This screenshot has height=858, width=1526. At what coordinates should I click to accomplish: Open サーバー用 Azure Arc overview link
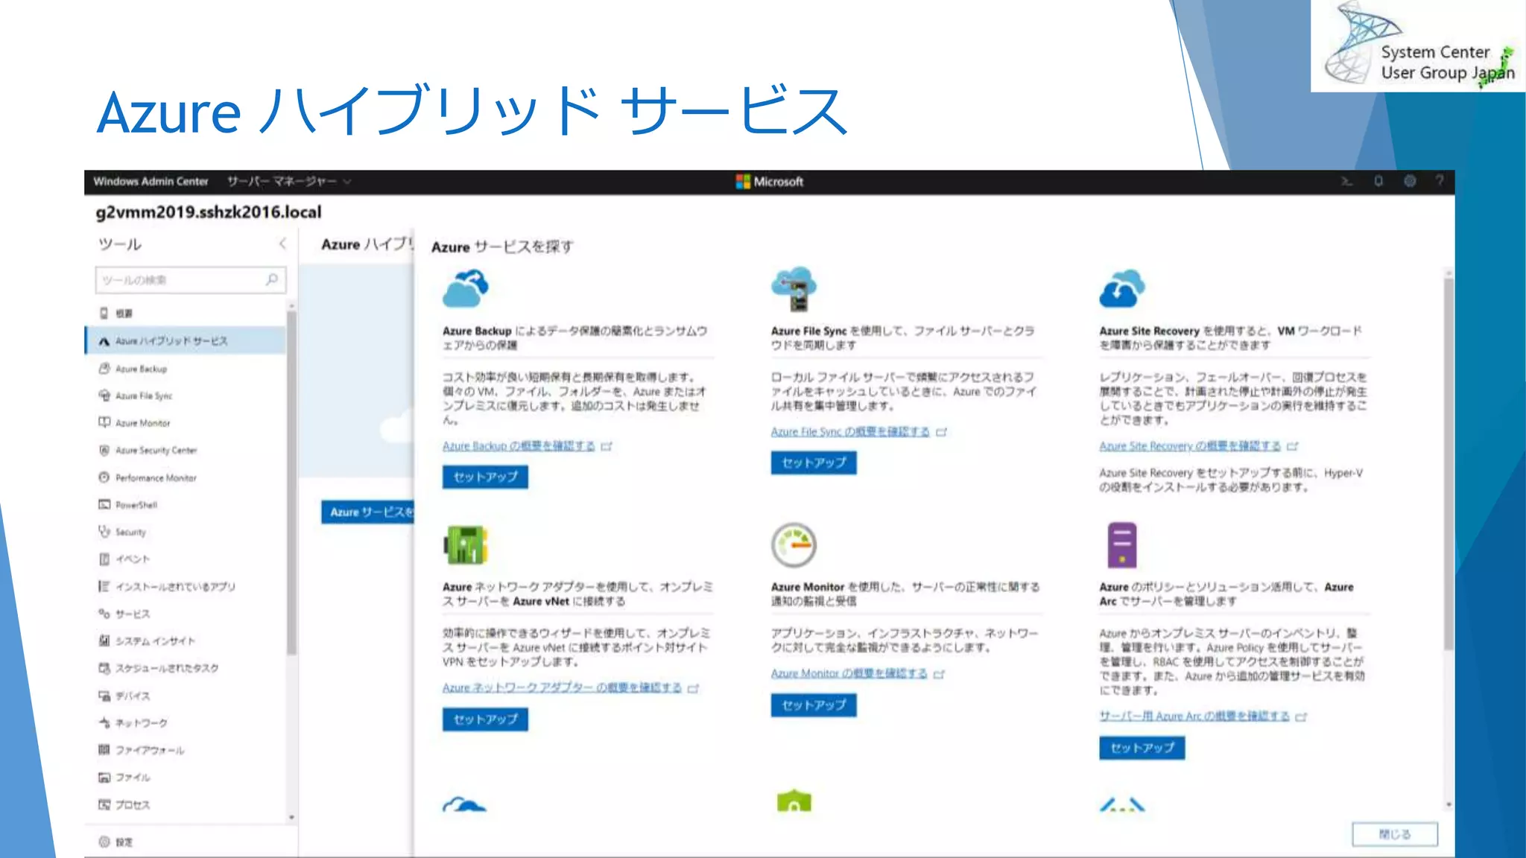tap(1194, 716)
